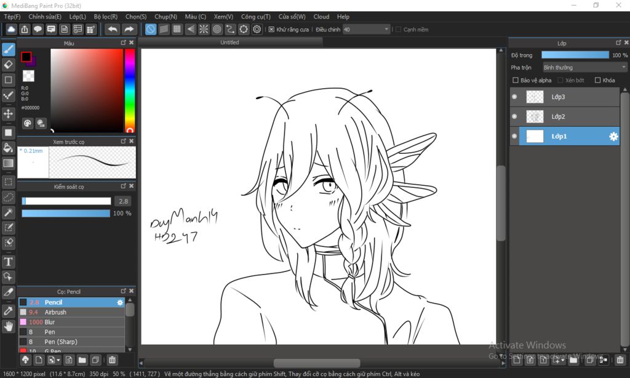Image resolution: width=630 pixels, height=378 pixels.
Task: Enable curve snap
Action: click(230, 30)
